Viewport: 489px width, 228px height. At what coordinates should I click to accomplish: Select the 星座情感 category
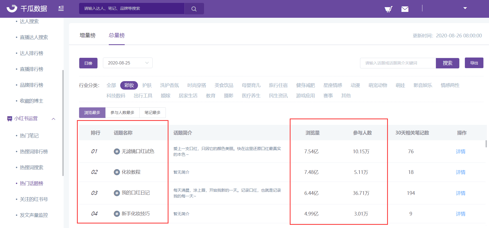click(333, 85)
